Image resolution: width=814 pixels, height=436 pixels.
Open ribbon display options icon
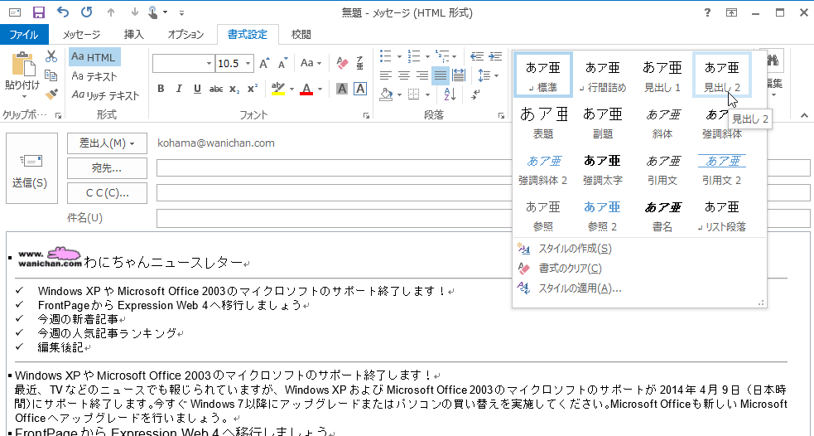click(x=731, y=13)
